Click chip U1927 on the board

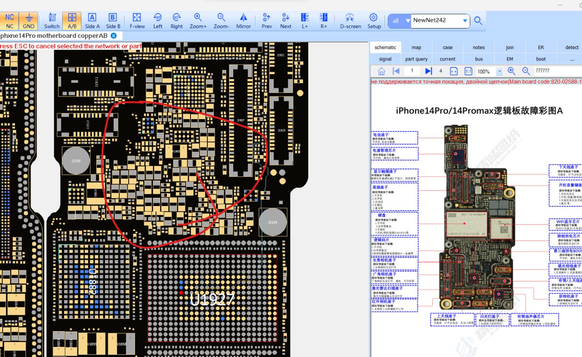pos(212,298)
